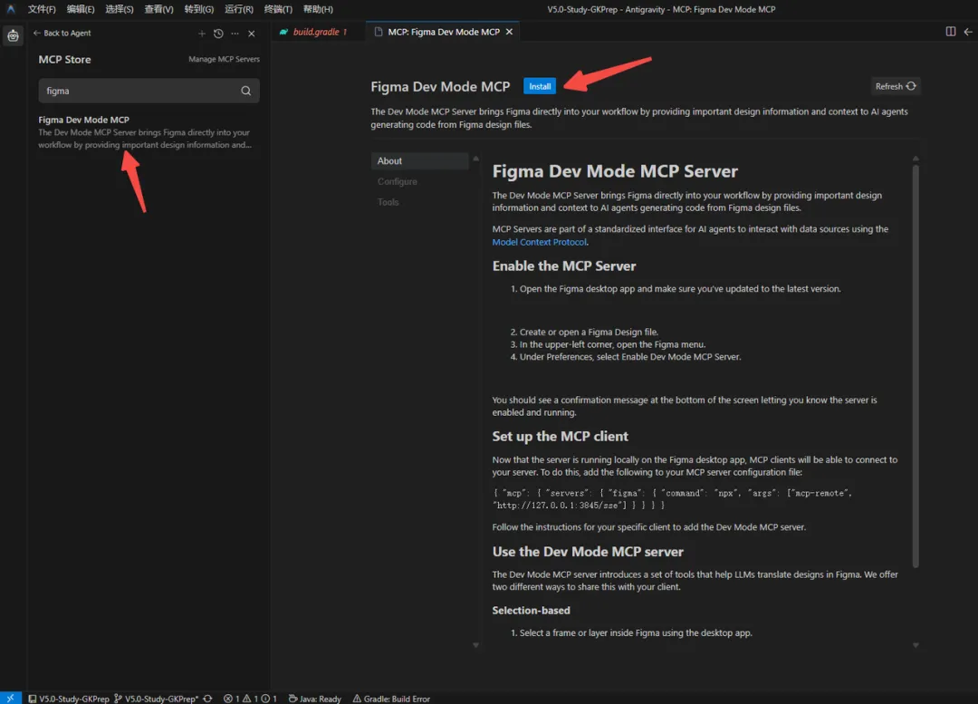
Task: Click the scroll-down arrow of section list
Action: (476, 645)
